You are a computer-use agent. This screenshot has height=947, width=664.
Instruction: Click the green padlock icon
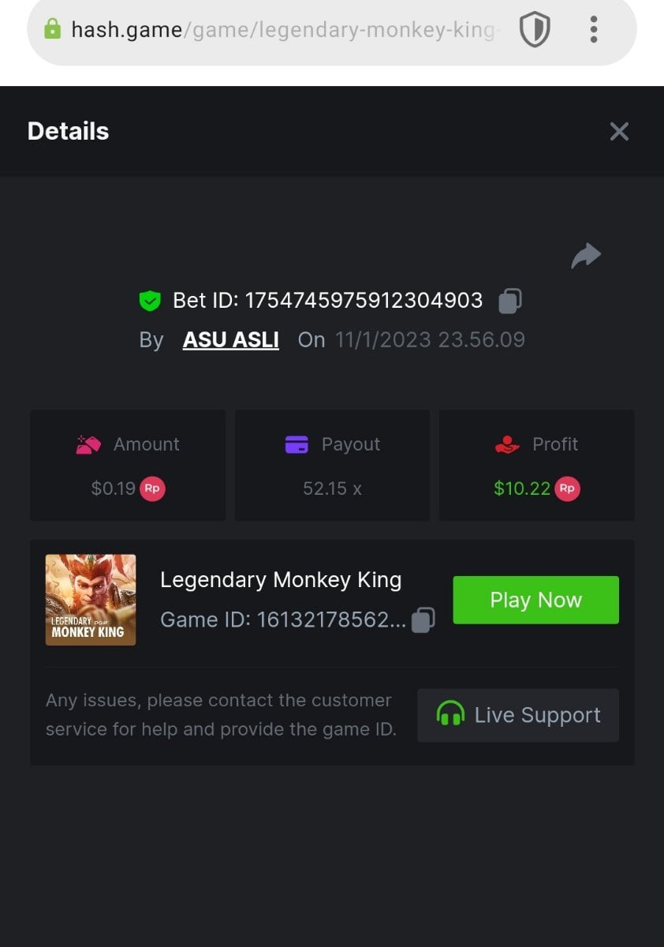(52, 30)
